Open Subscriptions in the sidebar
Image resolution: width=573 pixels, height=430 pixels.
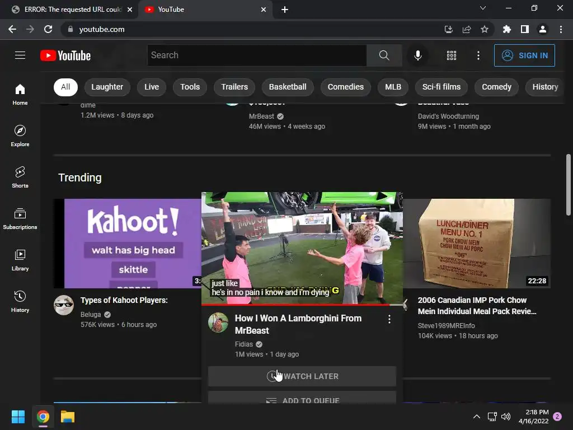[x=20, y=218]
